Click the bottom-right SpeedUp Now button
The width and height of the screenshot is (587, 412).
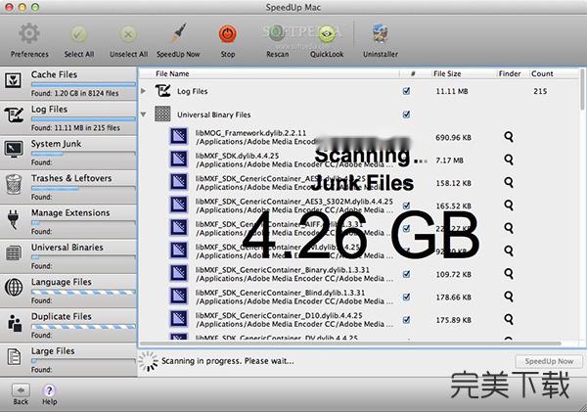[549, 361]
